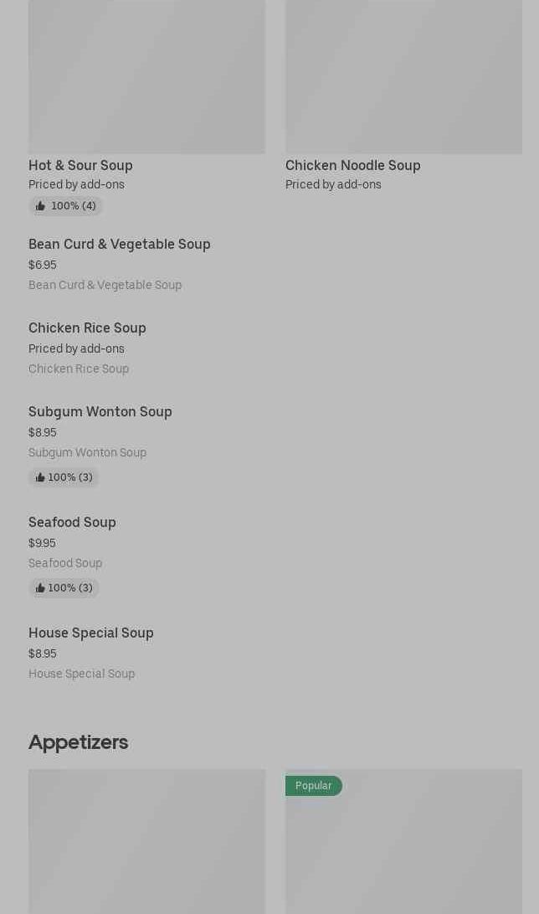Click the $9.95 Seafood Soup price
The image size is (539, 914).
pos(42,543)
